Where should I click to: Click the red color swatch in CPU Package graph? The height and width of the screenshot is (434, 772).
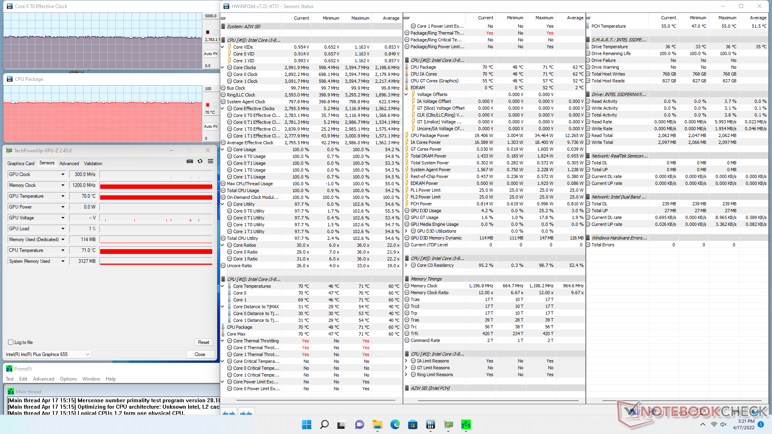(207, 105)
